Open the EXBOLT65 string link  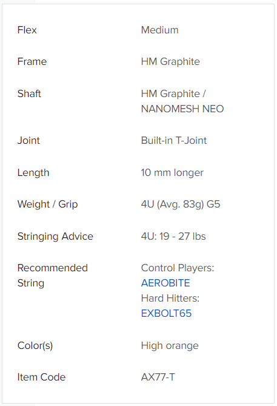tap(166, 314)
